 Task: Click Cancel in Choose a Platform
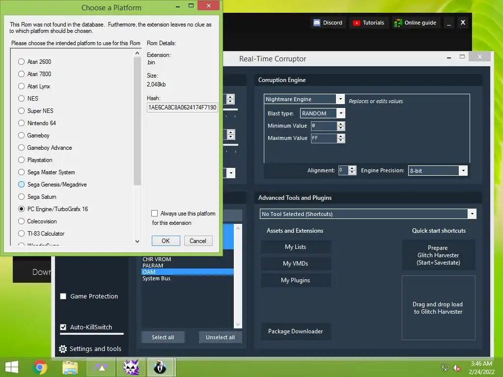[198, 241]
